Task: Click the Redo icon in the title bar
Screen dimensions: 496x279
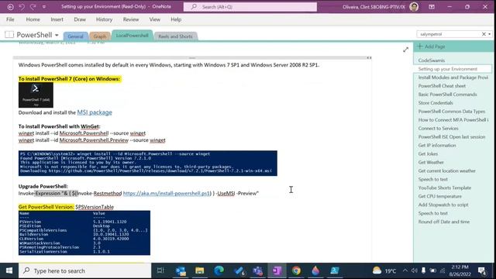Action: (x=33, y=7)
